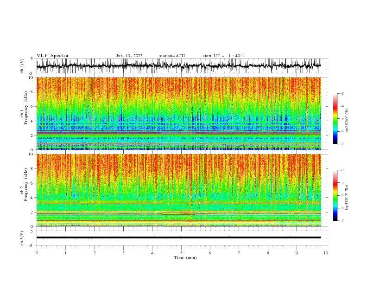This screenshot has height=284, width=367.
Task: Click the "6" kHz tick on ch.2 frequency axis
Action: click(32, 183)
